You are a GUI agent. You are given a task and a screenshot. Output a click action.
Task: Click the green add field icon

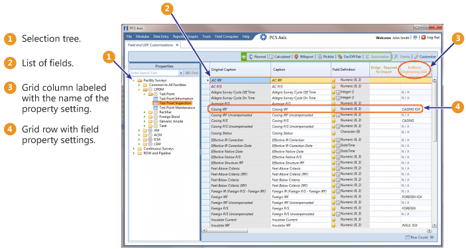click(x=244, y=56)
